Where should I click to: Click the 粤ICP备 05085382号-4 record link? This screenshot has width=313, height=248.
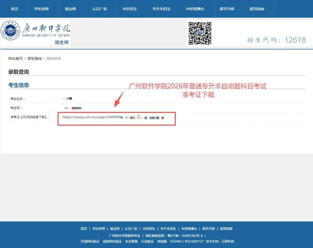pyautogui.click(x=185, y=236)
